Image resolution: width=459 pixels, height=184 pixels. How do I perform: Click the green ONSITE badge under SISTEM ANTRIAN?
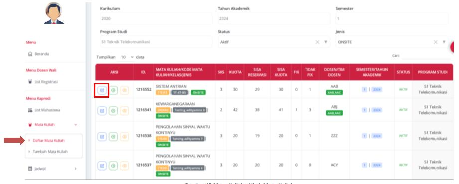click(198, 93)
